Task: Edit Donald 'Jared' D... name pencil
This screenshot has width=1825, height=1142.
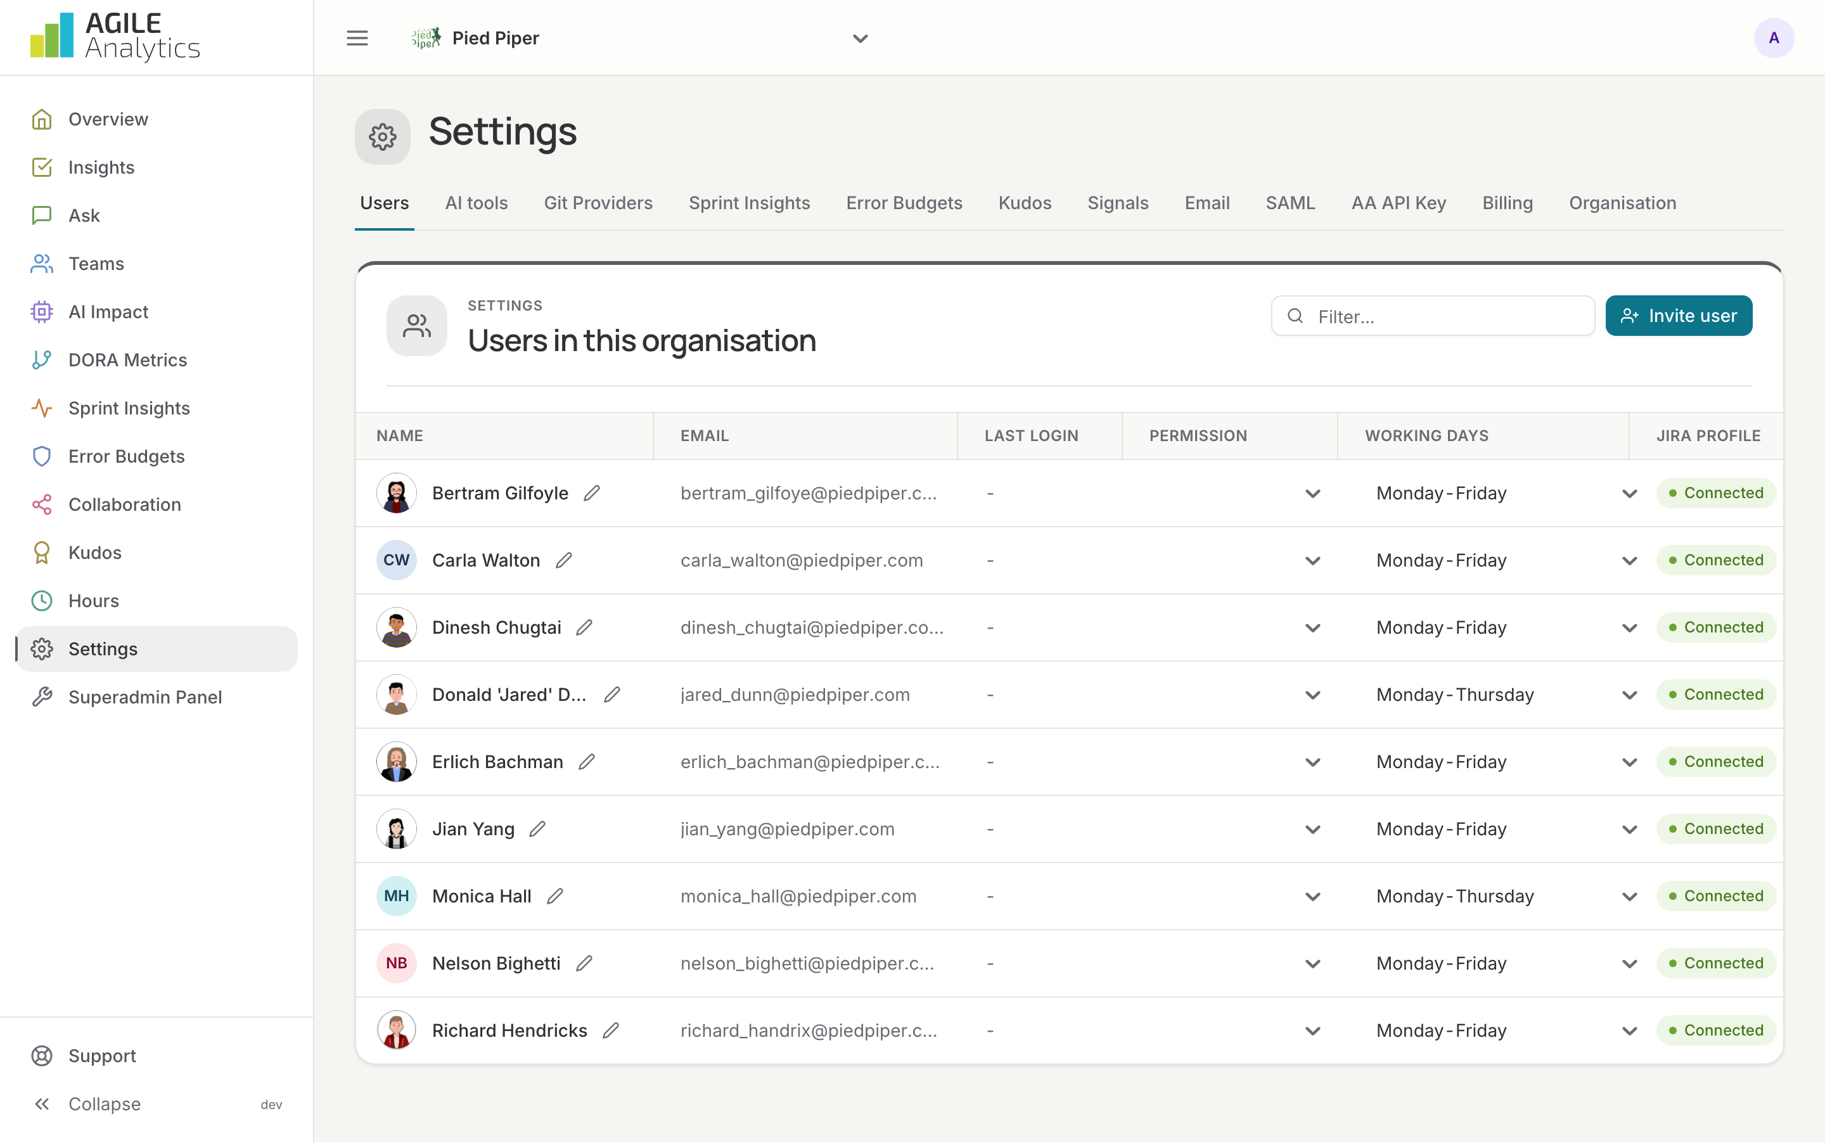Action: 612,695
